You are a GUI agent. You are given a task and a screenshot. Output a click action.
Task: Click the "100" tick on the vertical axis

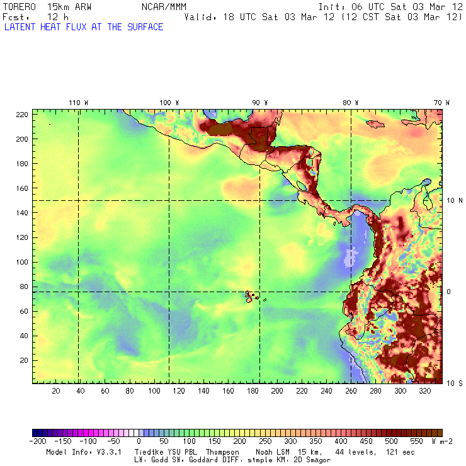[x=22, y=262]
